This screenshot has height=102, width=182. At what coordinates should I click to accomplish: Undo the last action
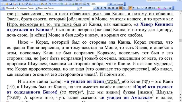click(x=50, y=4)
